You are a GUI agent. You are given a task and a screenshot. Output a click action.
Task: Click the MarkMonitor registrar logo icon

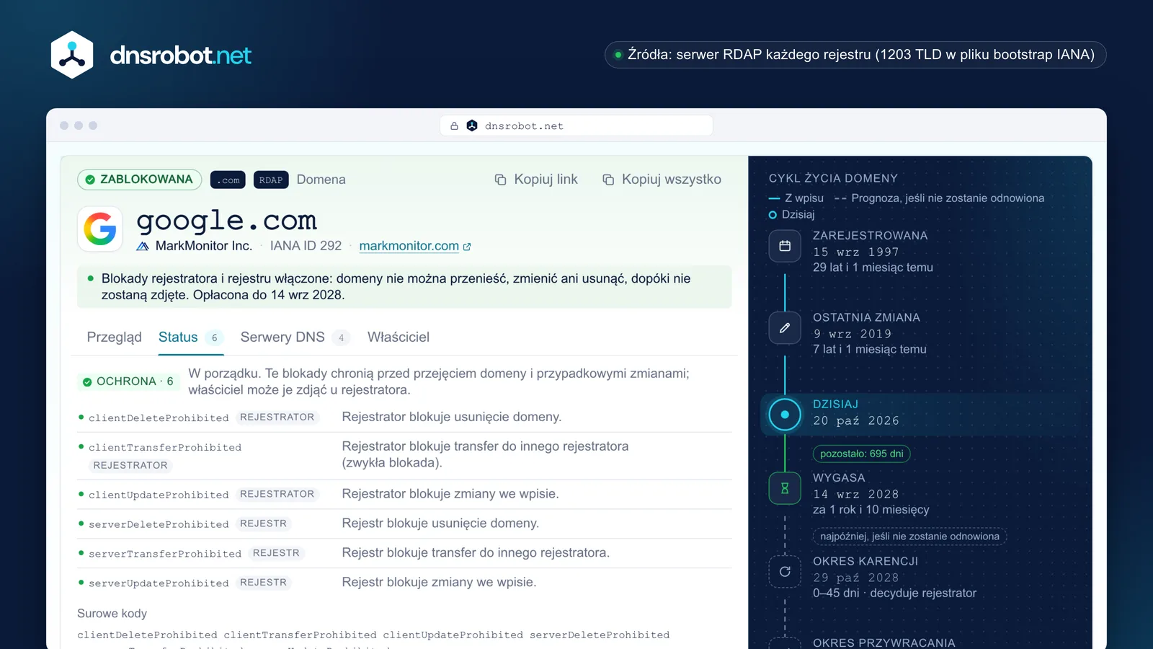[143, 246]
